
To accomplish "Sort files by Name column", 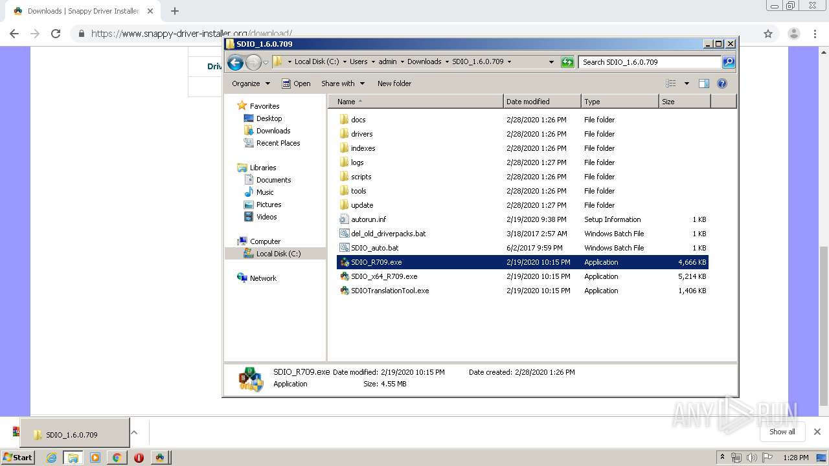I will [415, 102].
